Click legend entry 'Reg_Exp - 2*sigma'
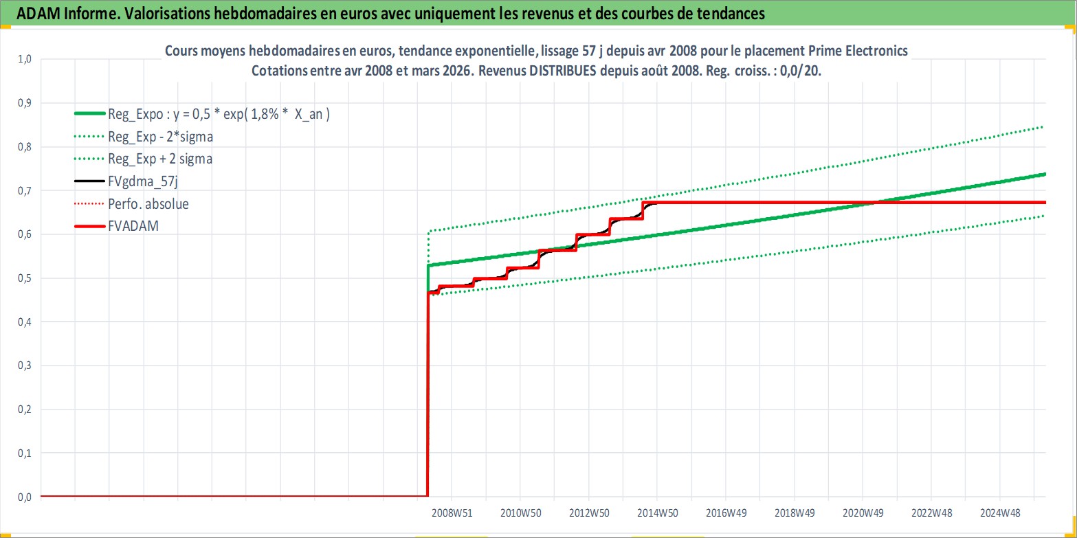This screenshot has width=1077, height=538. tap(160, 137)
